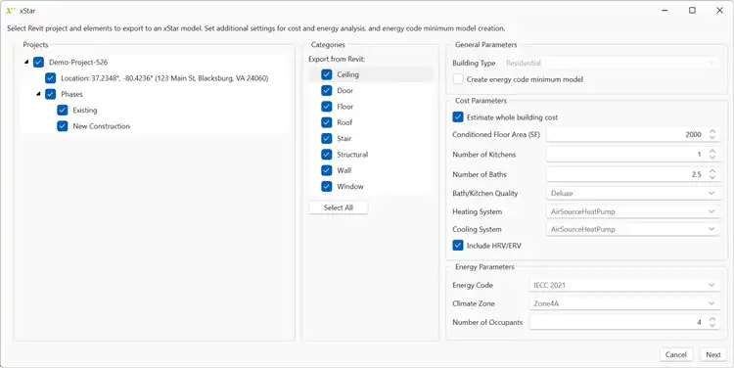Collapse the Phases tree node
The image size is (734, 368).
(x=38, y=94)
